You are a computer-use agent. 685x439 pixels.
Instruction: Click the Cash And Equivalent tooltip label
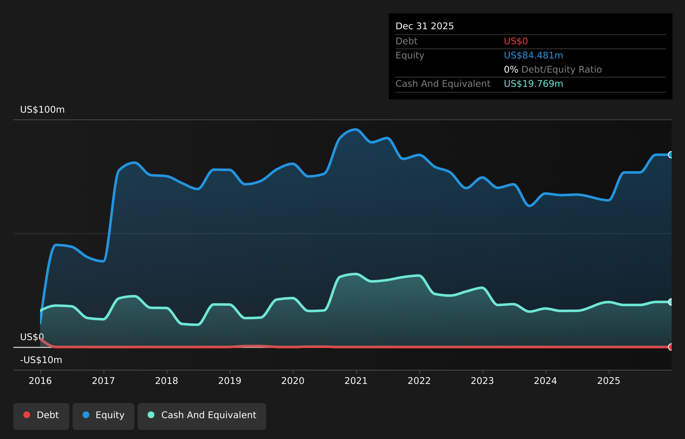[443, 84]
